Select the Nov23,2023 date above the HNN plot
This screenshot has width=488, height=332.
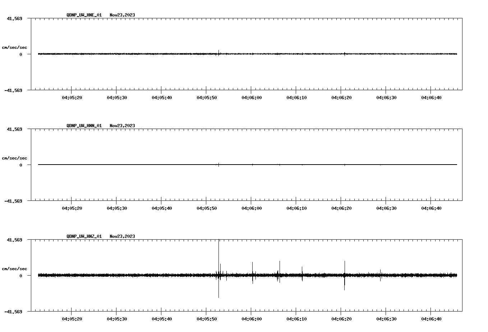pyautogui.click(x=123, y=126)
